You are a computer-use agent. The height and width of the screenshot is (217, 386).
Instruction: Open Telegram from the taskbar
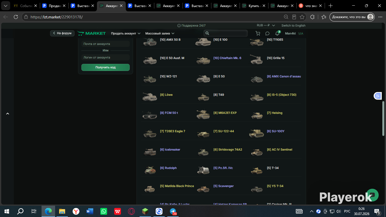tap(173, 211)
